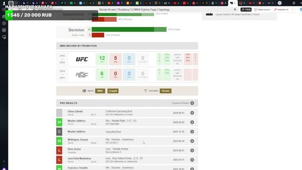302x170 pixels.
Task: Select the active Tapology browser tab
Action: 233,3
